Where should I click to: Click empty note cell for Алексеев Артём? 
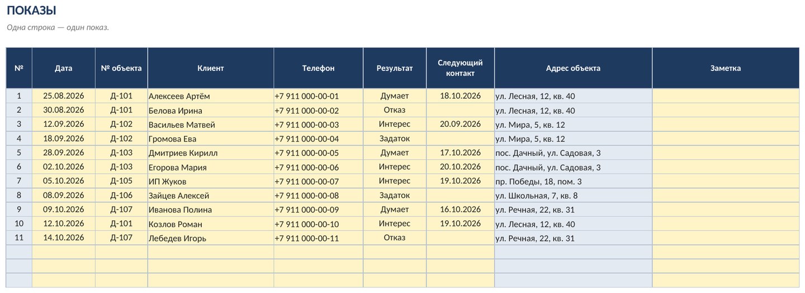(x=726, y=96)
